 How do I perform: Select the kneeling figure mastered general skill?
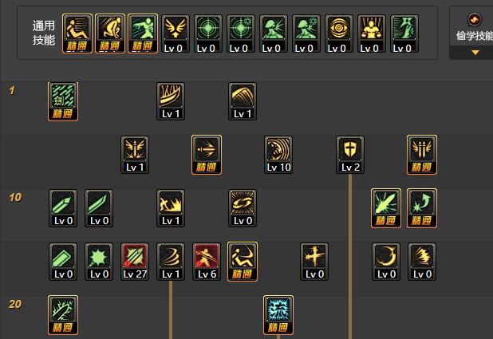[110, 34]
